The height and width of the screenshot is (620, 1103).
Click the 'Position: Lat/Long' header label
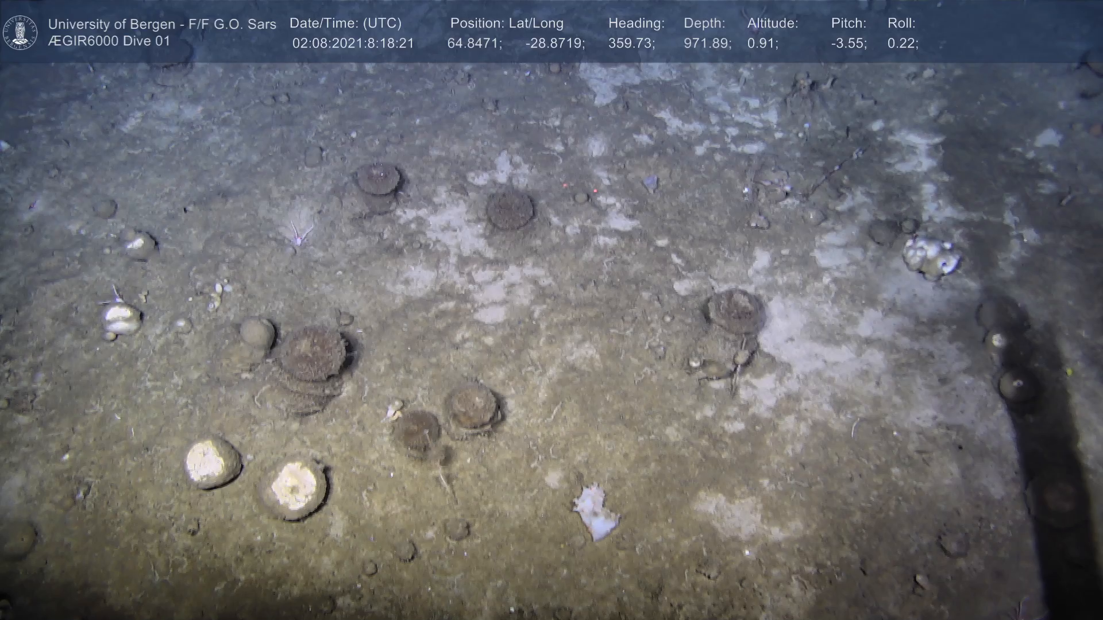[507, 24]
